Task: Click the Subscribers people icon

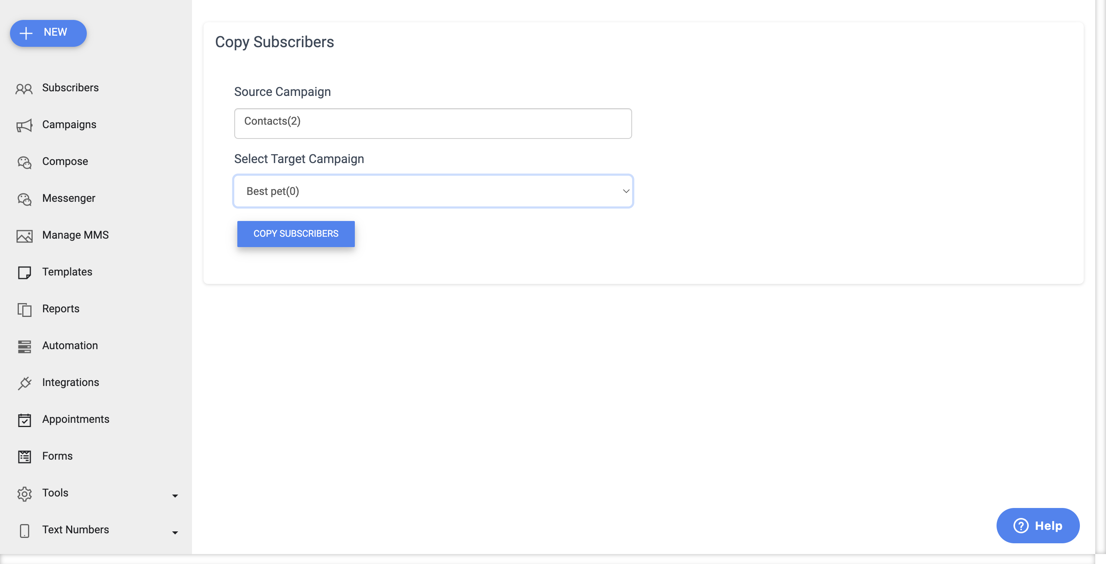Action: pos(24,88)
